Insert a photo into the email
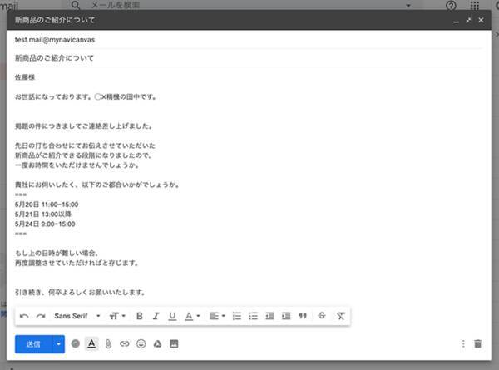 [174, 343]
